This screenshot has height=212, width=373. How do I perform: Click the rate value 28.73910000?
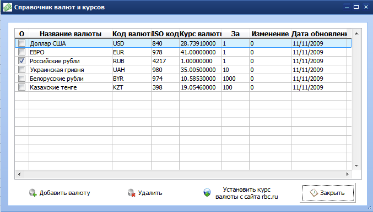point(198,43)
